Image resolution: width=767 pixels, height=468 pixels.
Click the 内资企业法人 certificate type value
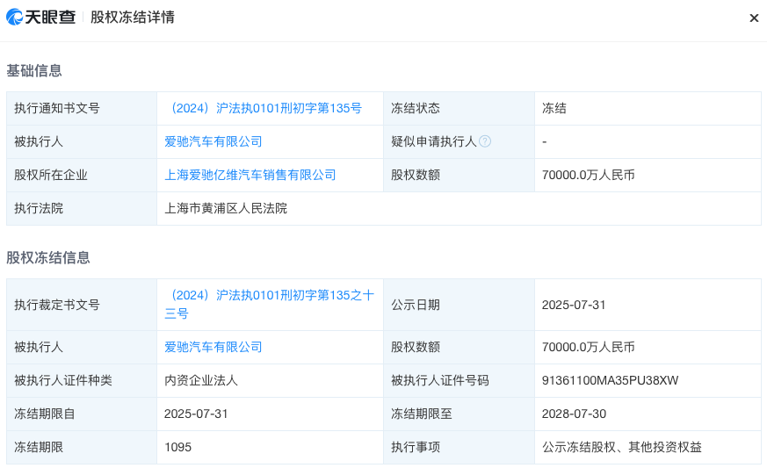click(x=201, y=380)
